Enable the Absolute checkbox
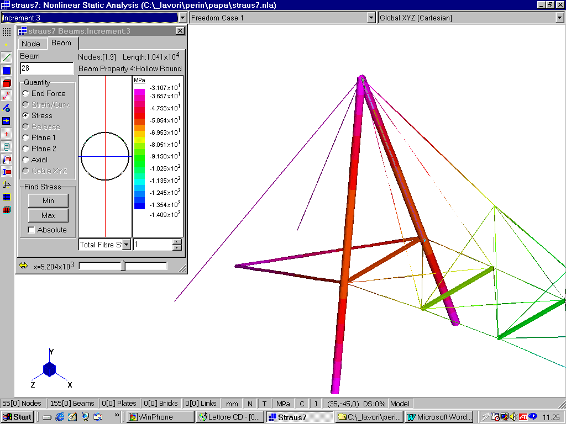The width and height of the screenshot is (566, 424). point(32,230)
